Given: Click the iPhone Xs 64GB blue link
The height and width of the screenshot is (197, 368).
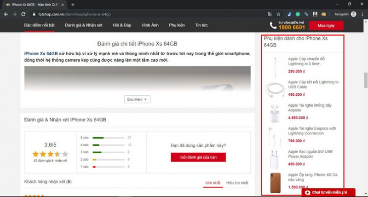Looking at the screenshot, I should pyautogui.click(x=41, y=54).
